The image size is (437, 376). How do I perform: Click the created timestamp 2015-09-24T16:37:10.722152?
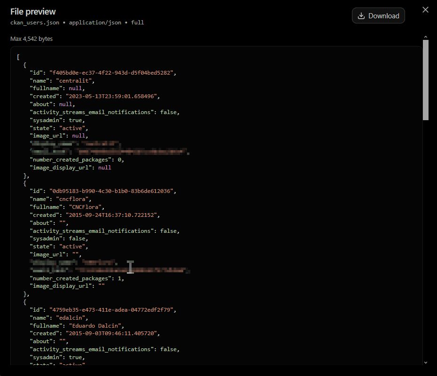(111, 215)
